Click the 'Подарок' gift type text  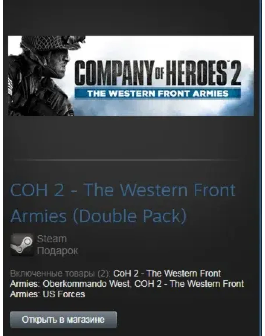coord(57,250)
